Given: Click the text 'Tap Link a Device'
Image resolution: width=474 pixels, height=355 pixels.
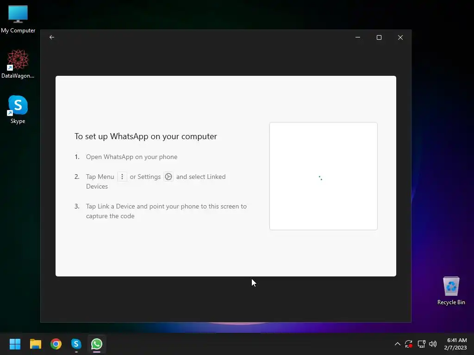Looking at the screenshot, I should 110,206.
